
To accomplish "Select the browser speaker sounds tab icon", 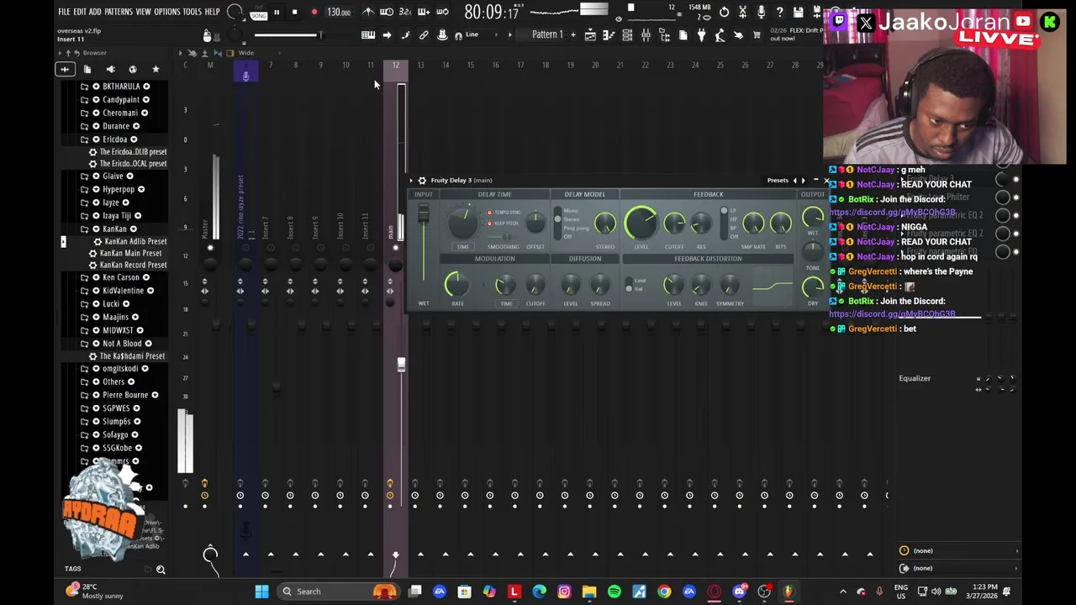I will pyautogui.click(x=110, y=69).
